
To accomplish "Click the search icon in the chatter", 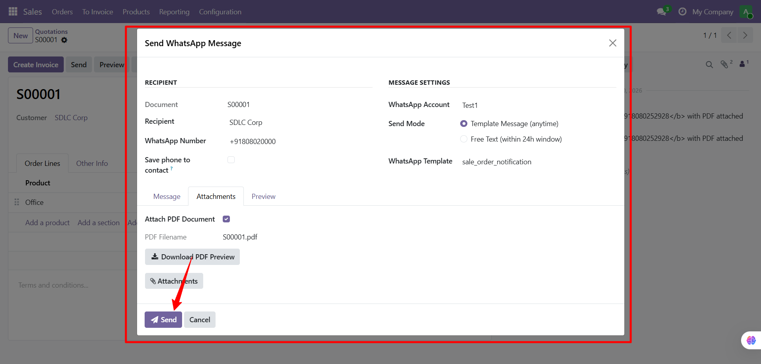I will point(709,64).
